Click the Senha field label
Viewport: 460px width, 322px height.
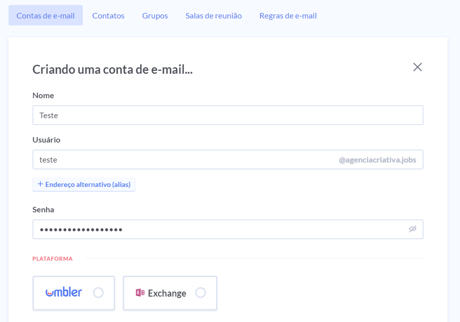pos(43,209)
